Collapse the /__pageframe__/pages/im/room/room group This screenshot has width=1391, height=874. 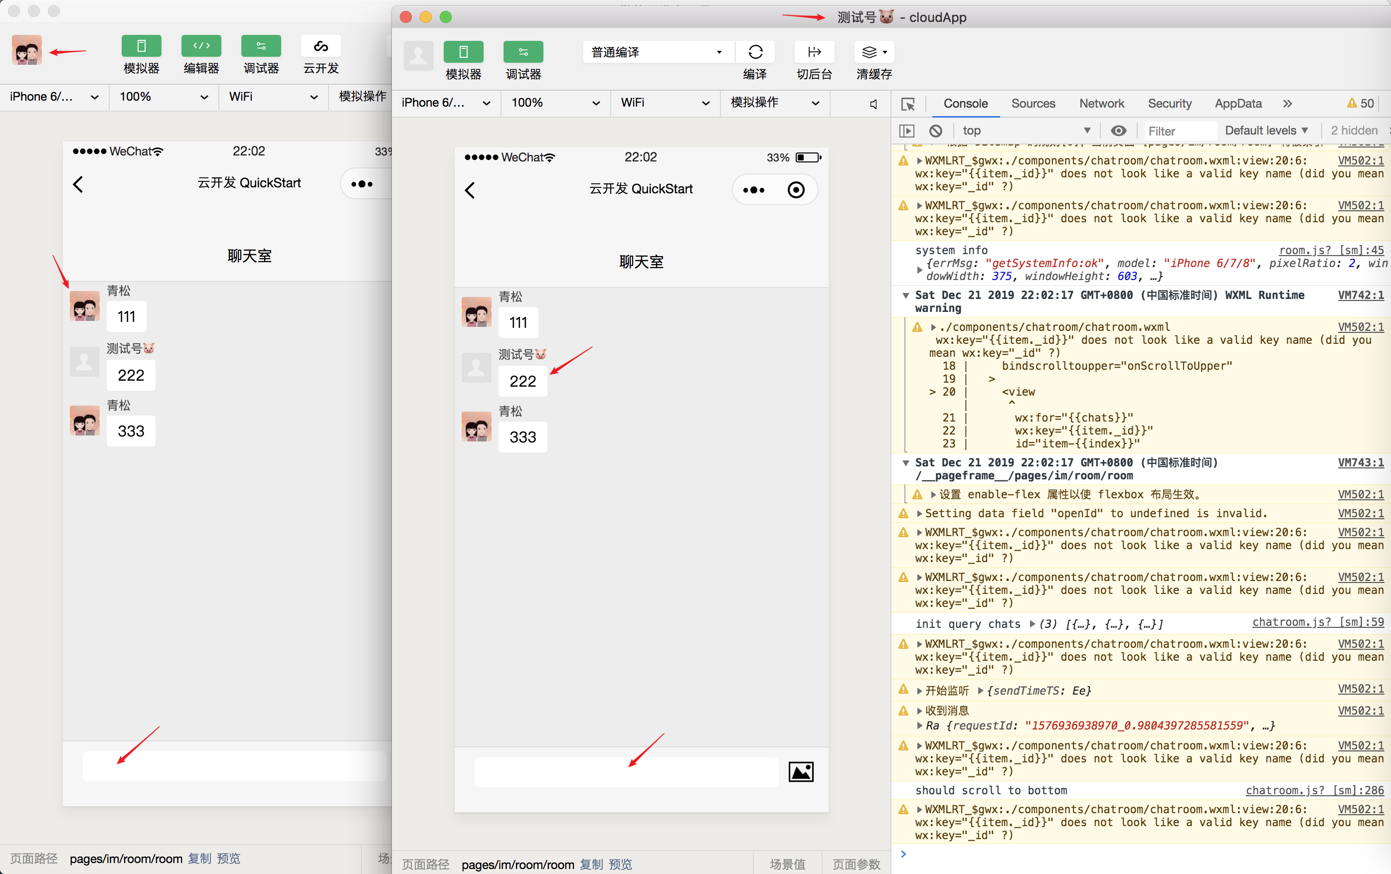pyautogui.click(x=906, y=463)
